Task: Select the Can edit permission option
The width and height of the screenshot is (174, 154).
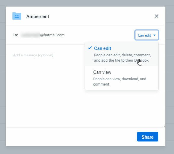Action: tap(122, 54)
